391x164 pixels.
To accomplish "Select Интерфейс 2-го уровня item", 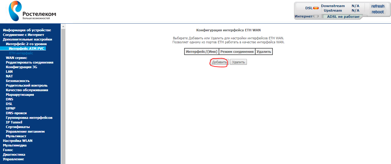I will coord(26,44).
